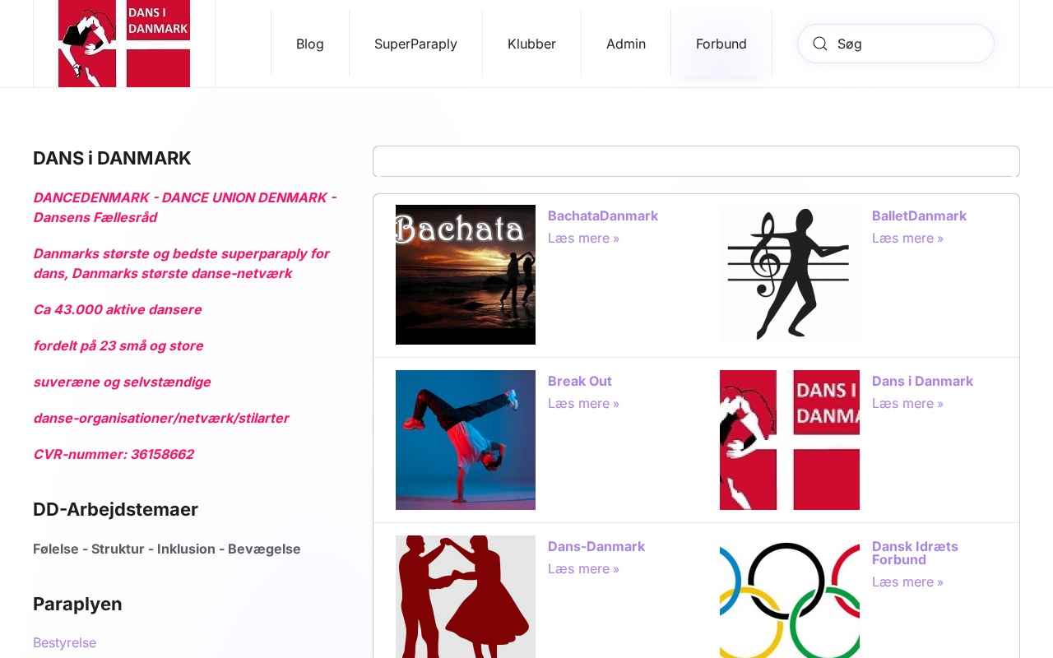The height and width of the screenshot is (658, 1053).
Task: Click Læs mere under BachataDanmark
Action: tap(583, 238)
